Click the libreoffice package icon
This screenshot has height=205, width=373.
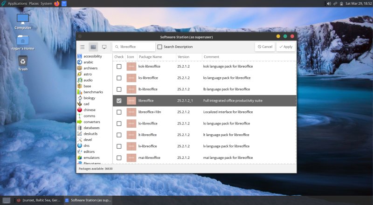[131, 101]
